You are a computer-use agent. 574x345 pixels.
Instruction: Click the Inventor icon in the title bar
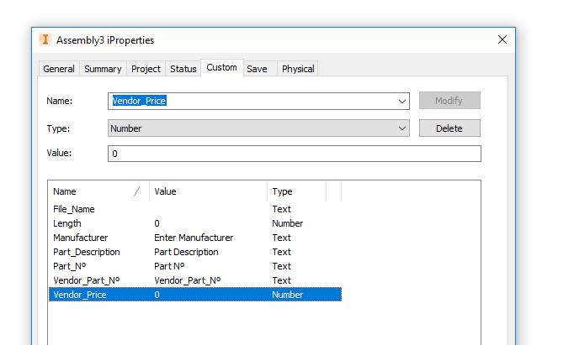click(45, 39)
